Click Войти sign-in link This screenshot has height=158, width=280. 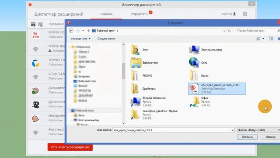229,14
